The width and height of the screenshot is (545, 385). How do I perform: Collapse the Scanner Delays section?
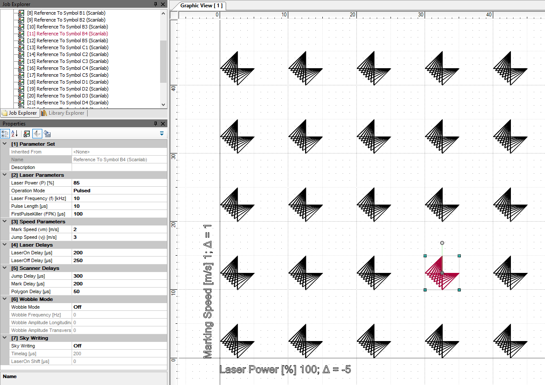[x=5, y=268]
